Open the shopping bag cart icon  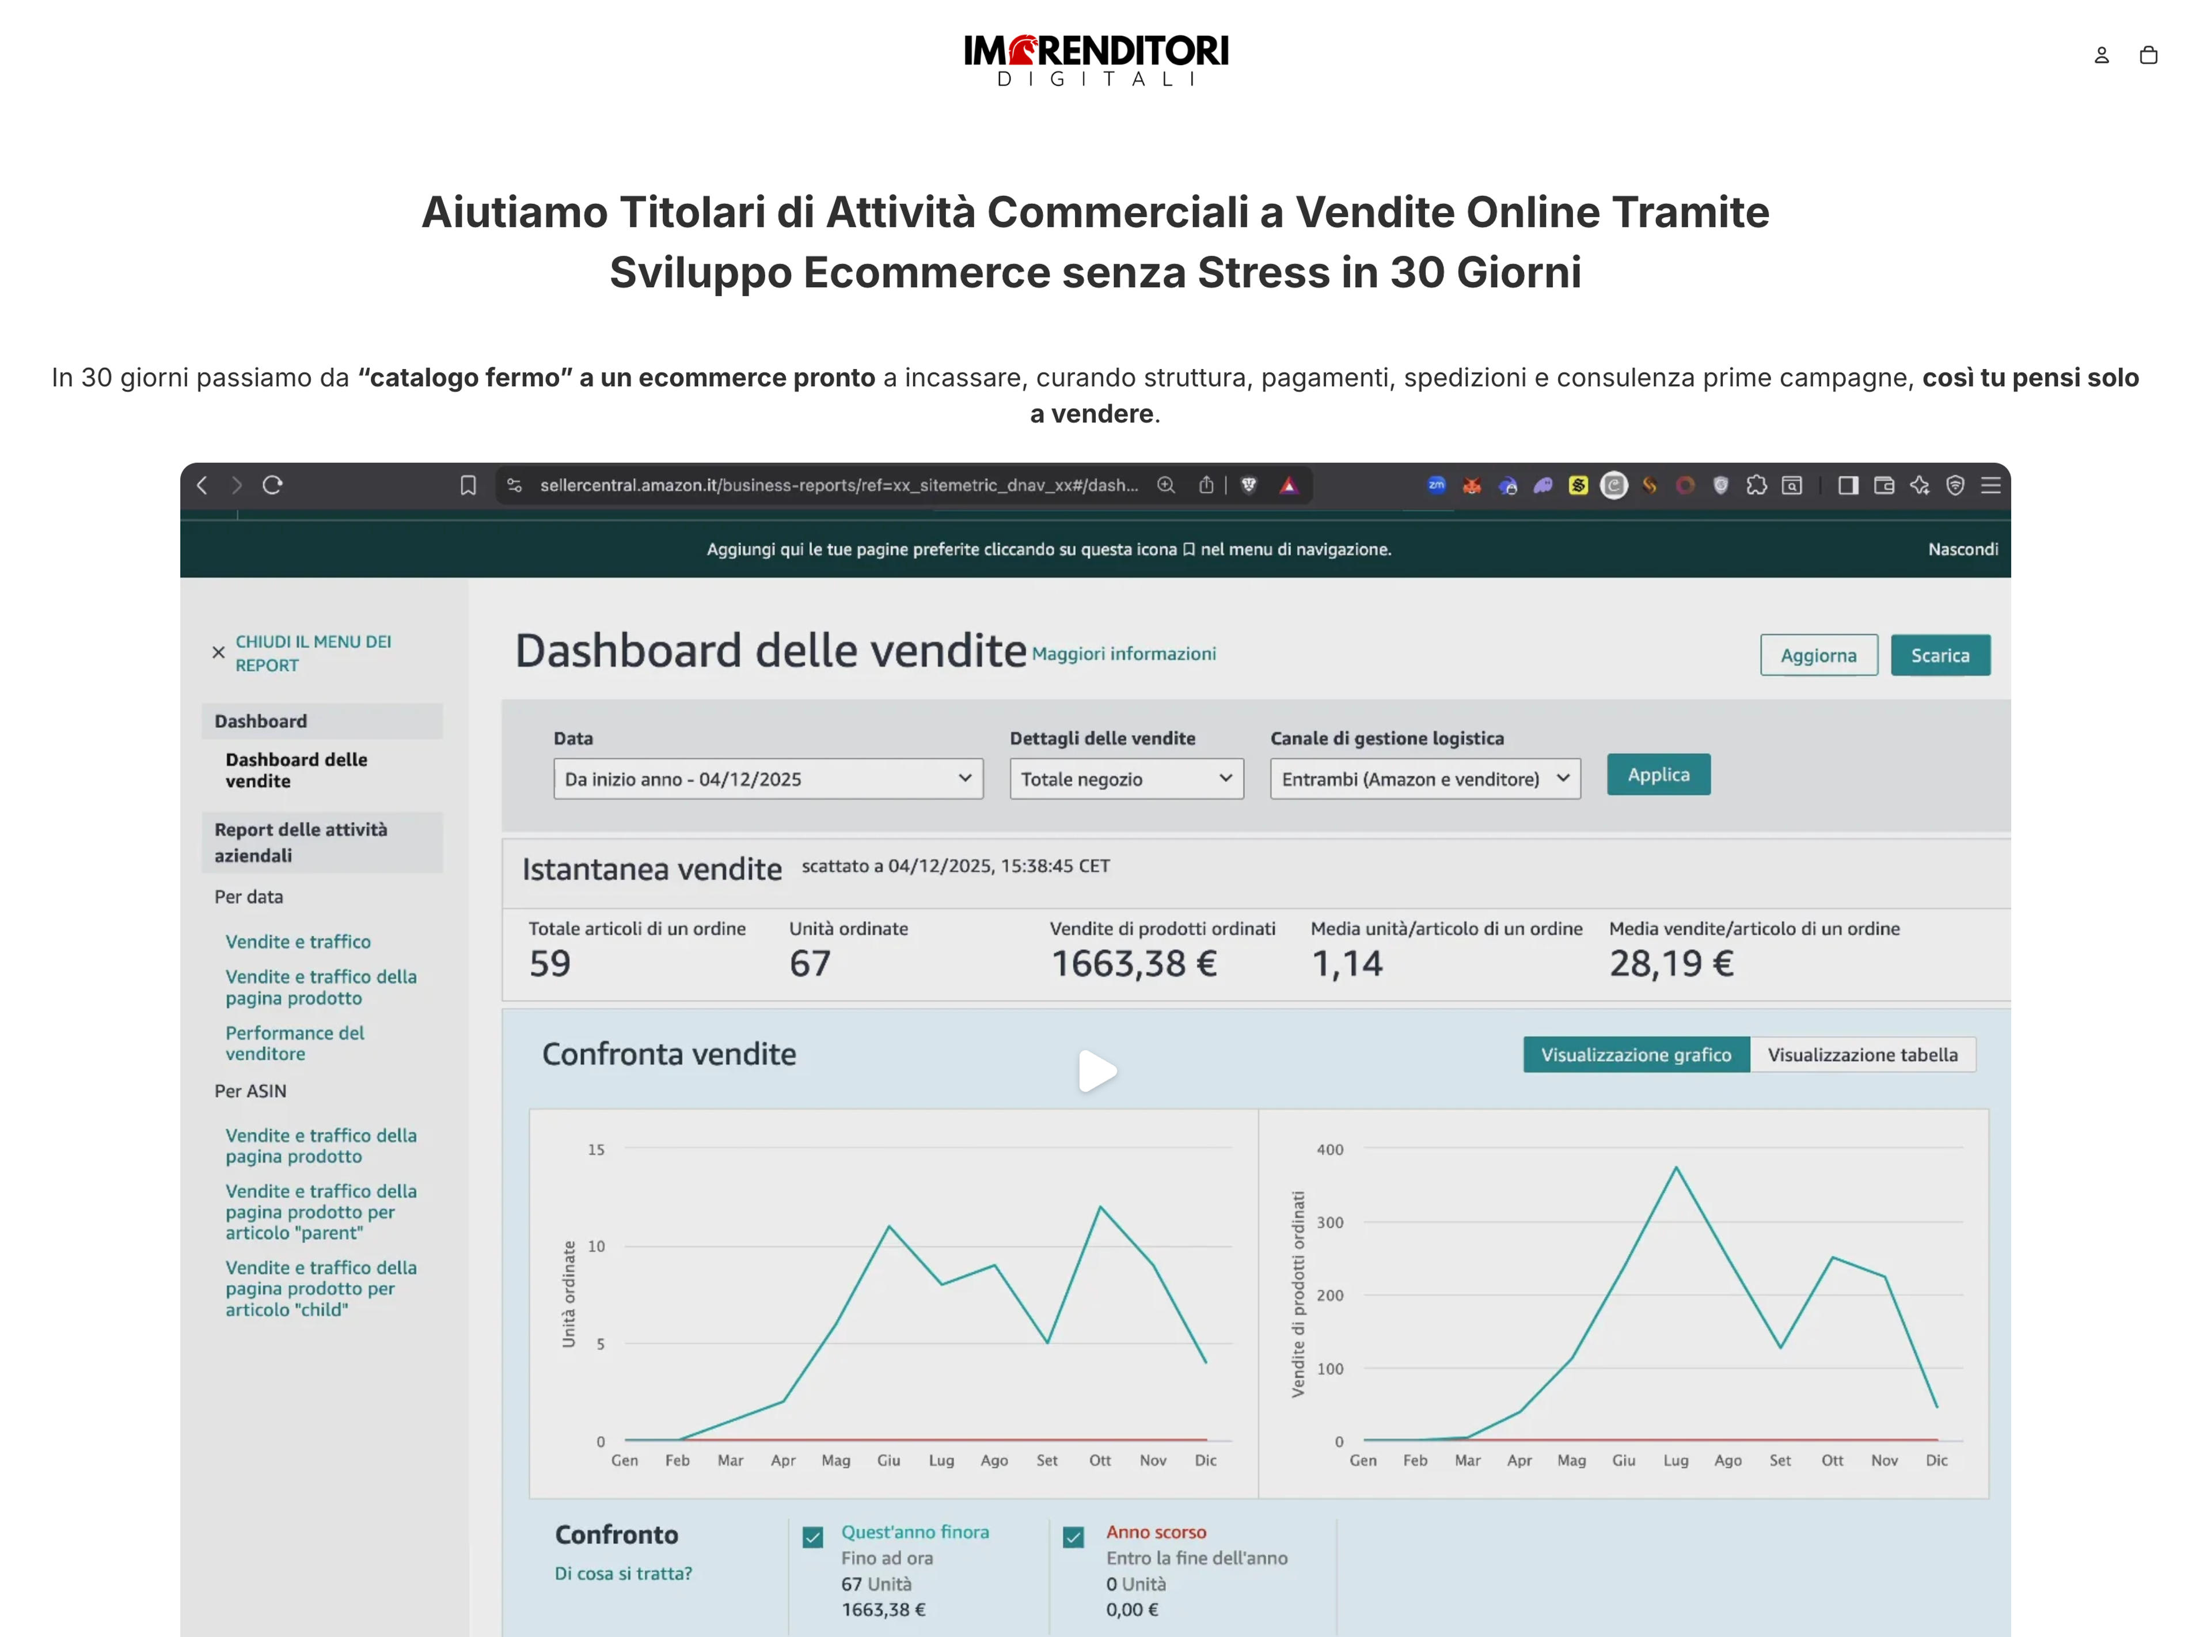pyautogui.click(x=2148, y=55)
